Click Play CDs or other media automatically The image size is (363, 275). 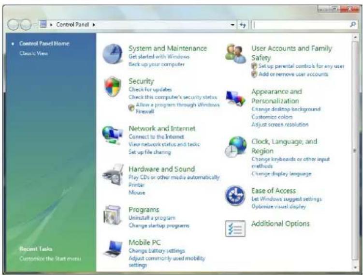(x=174, y=177)
